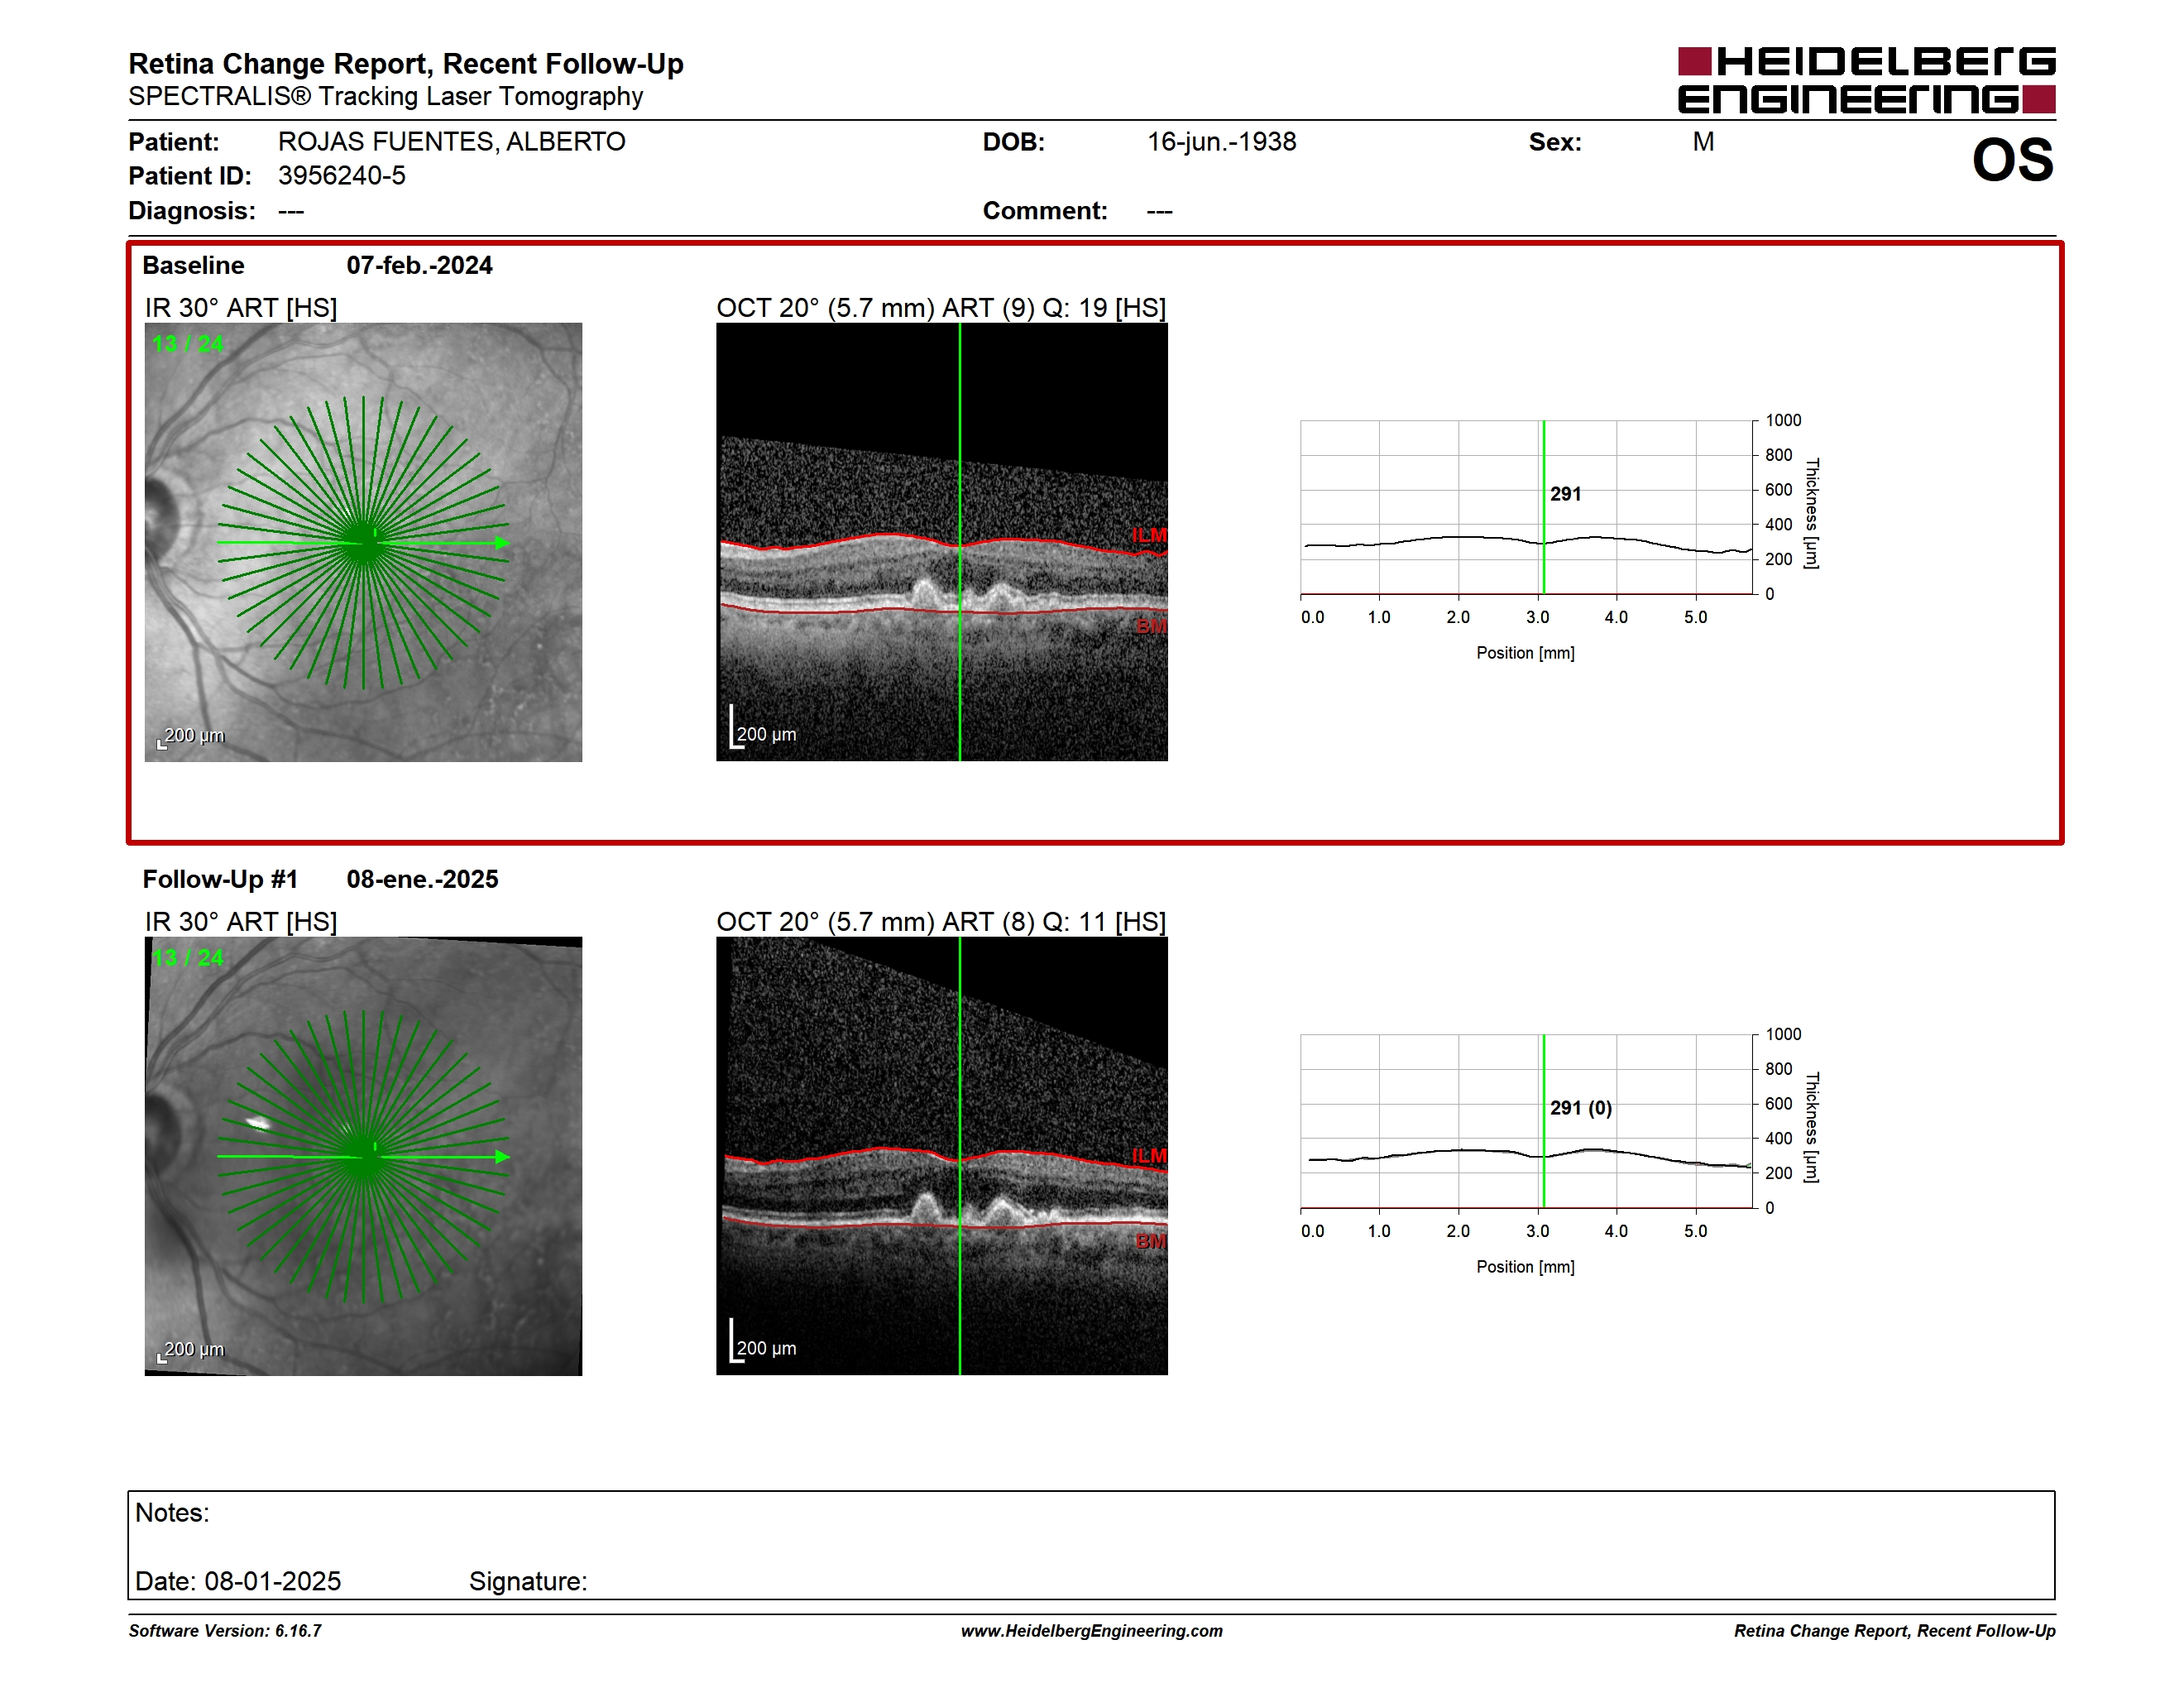Click the Baseline thickness profile chart

coord(1527,507)
